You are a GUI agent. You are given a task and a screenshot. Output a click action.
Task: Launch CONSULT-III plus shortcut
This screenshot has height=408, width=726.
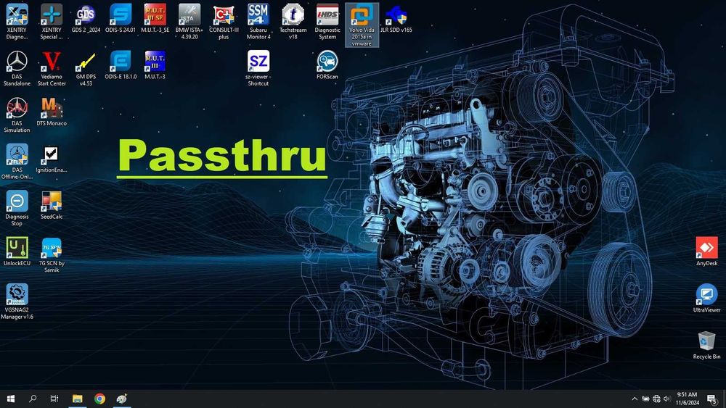click(224, 21)
